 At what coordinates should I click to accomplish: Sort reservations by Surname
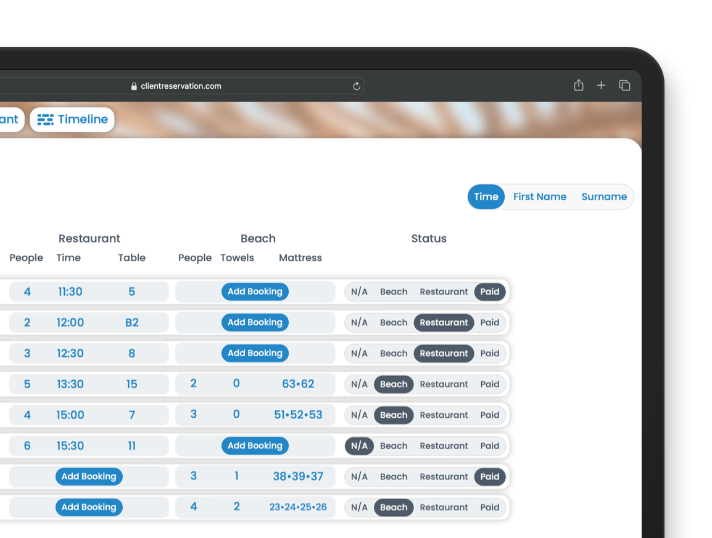pos(603,197)
